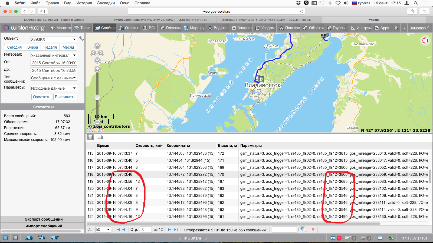Image resolution: width=433 pixels, height=243 pixels.
Task: Jump to the first page of messages
Action: point(117,230)
